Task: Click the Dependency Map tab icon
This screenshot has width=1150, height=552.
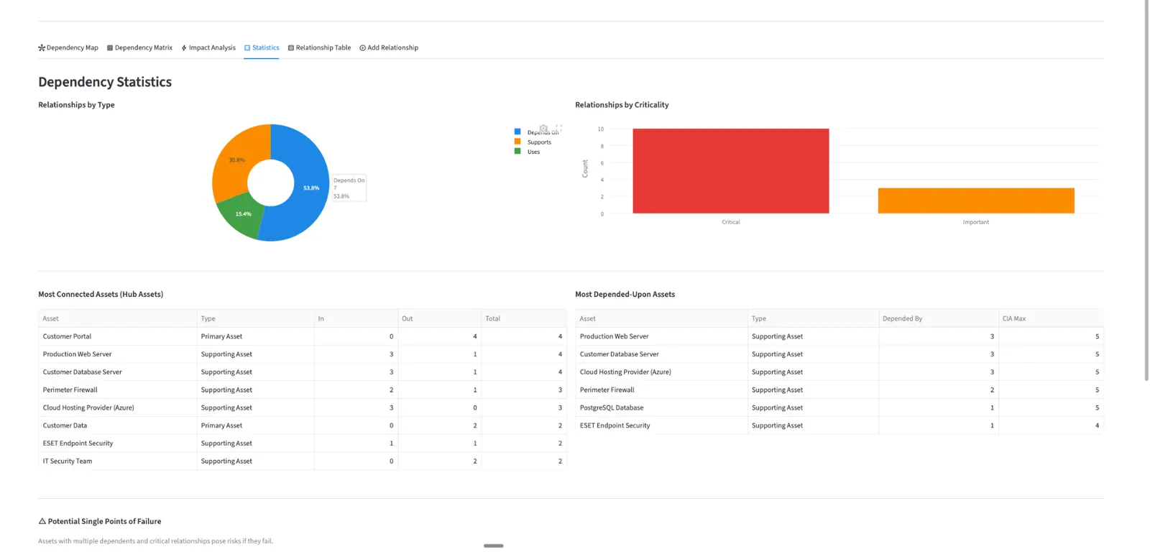Action: click(x=42, y=48)
